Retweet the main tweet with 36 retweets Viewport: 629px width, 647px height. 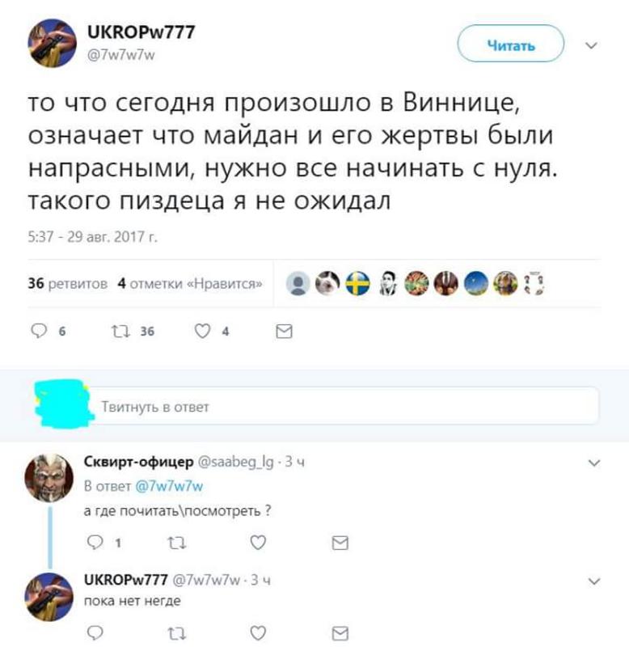[x=120, y=331]
